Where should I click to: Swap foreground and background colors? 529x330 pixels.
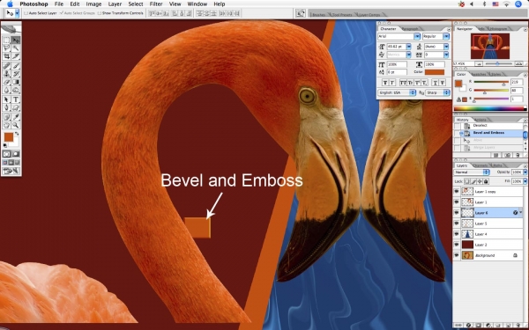[17, 134]
